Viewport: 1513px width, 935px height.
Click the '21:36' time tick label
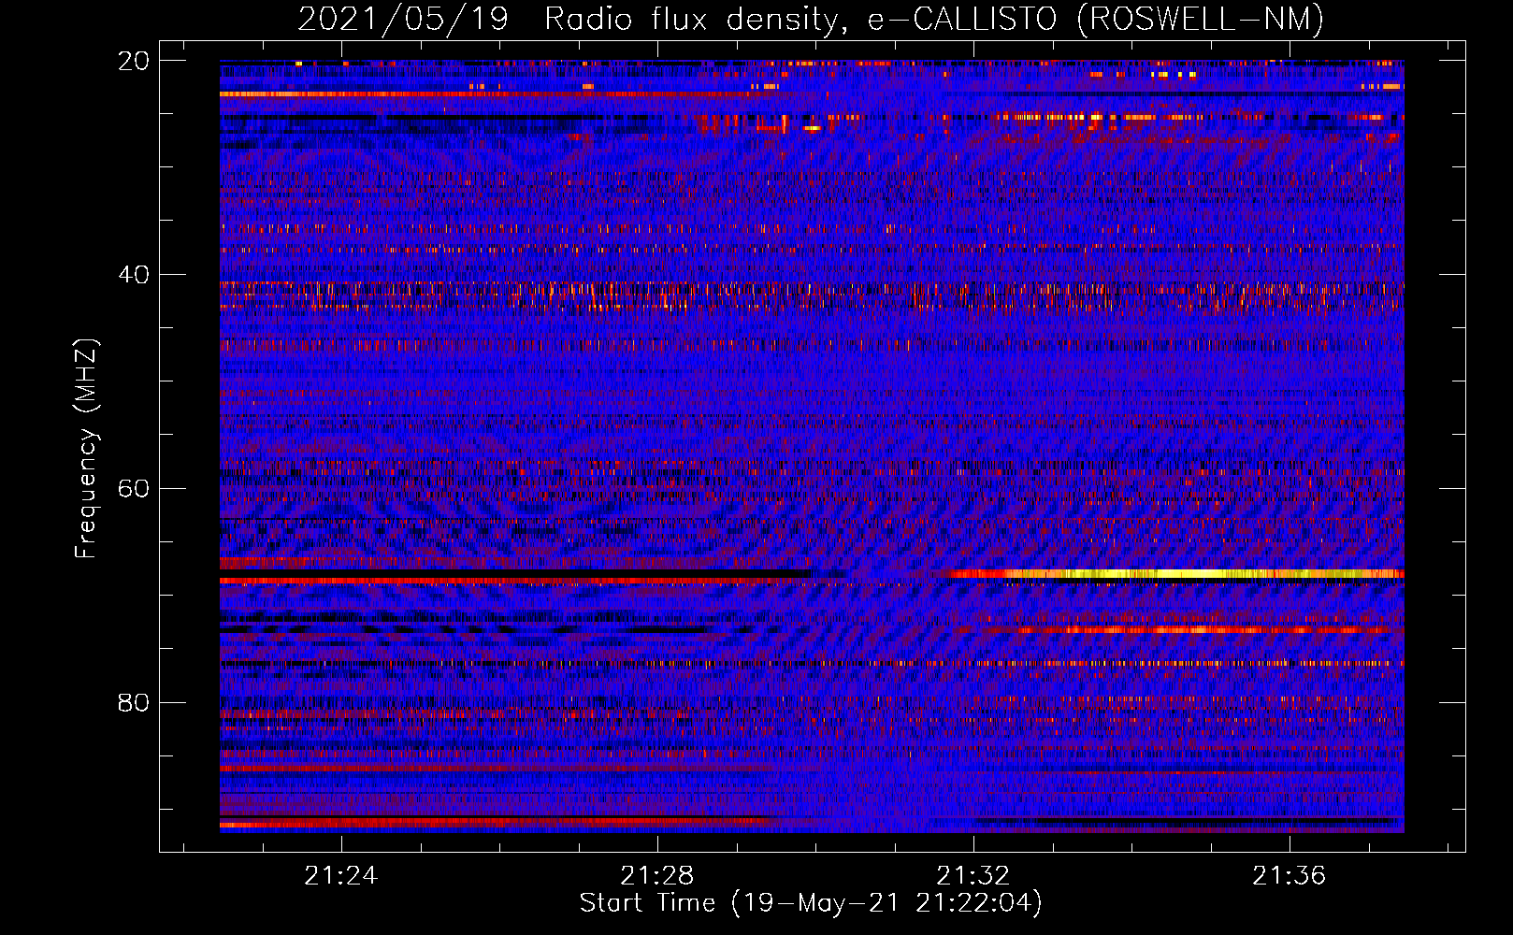[x=1290, y=875]
